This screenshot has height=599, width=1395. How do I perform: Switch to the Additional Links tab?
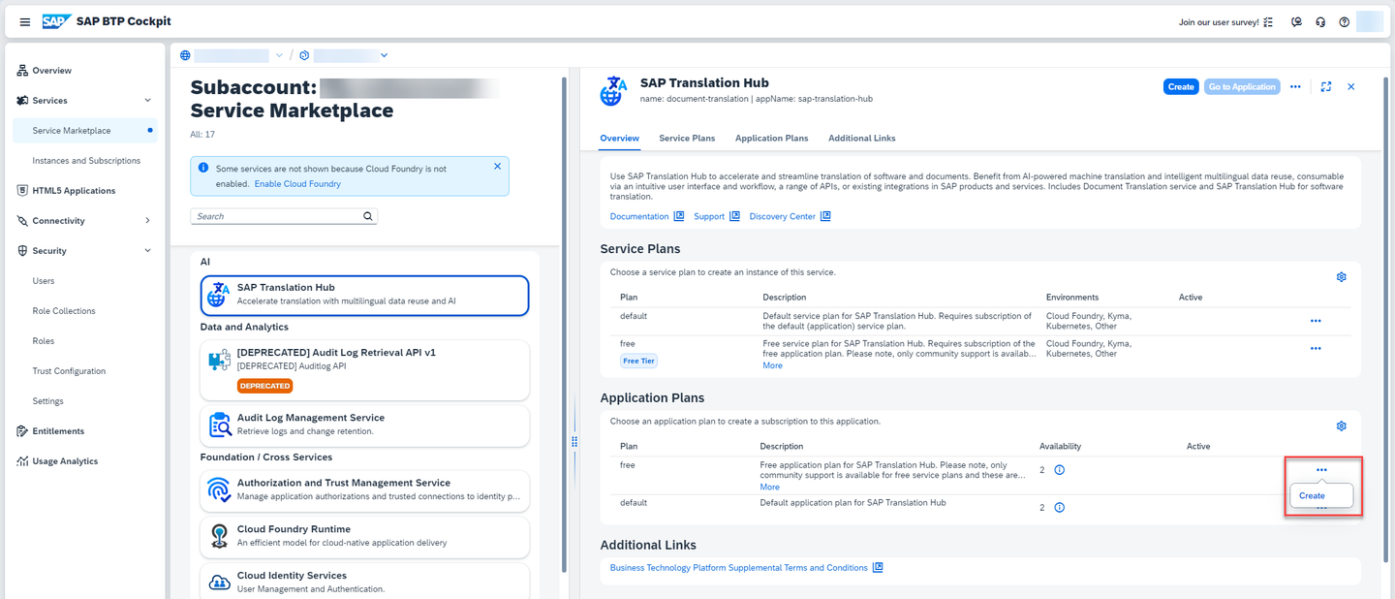(861, 139)
